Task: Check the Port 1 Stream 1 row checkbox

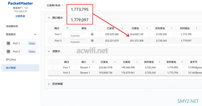Action: tap(53, 67)
